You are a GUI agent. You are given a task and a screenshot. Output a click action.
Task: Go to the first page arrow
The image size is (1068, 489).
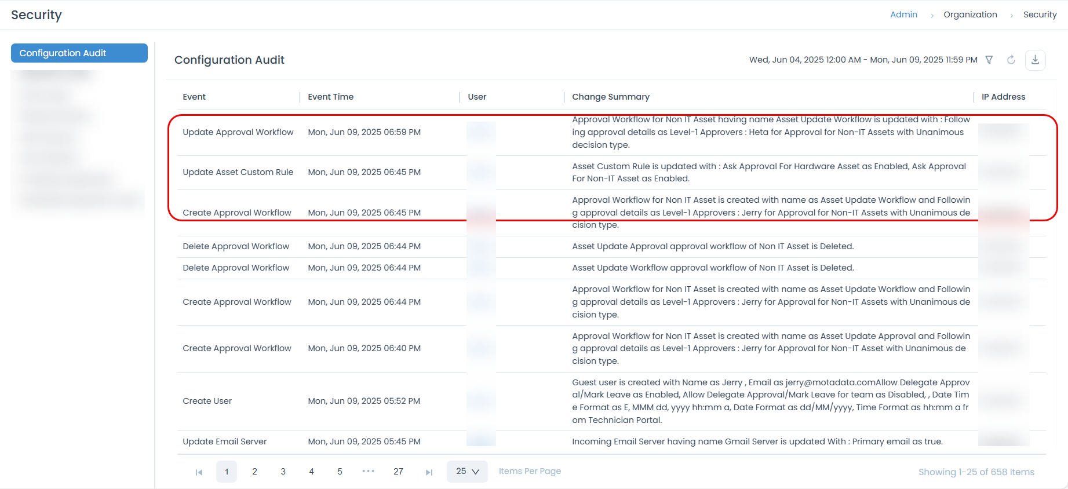199,472
